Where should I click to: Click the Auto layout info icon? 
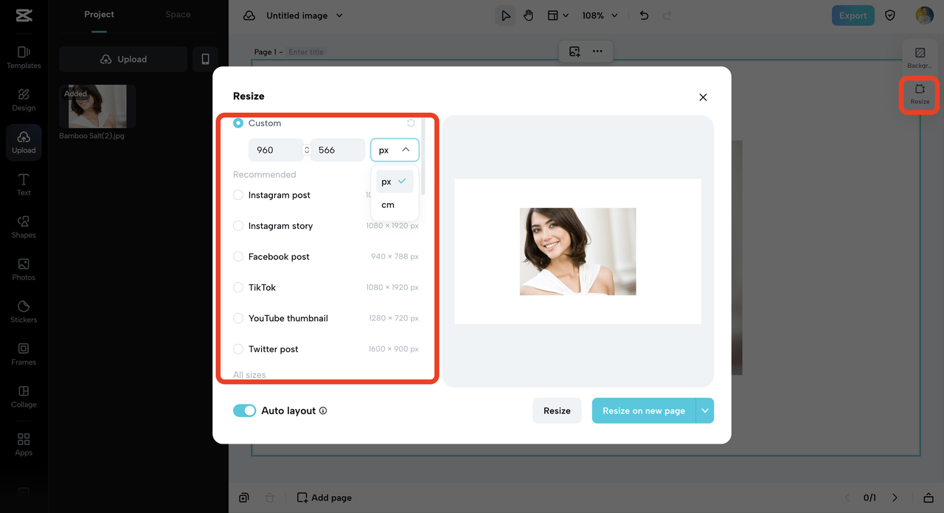tap(323, 411)
